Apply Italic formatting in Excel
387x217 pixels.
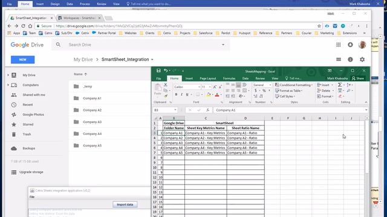pos(181,95)
